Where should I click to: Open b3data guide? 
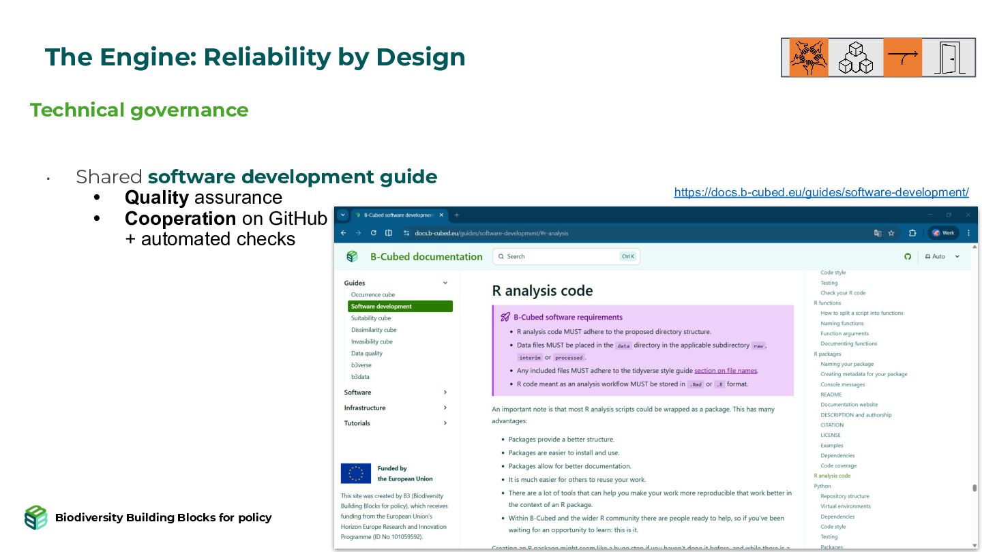coord(360,376)
